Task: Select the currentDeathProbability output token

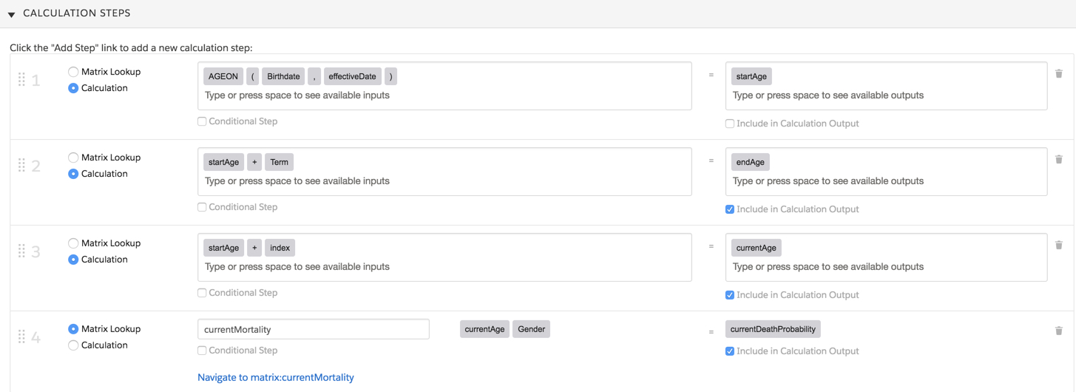Action: click(x=773, y=329)
